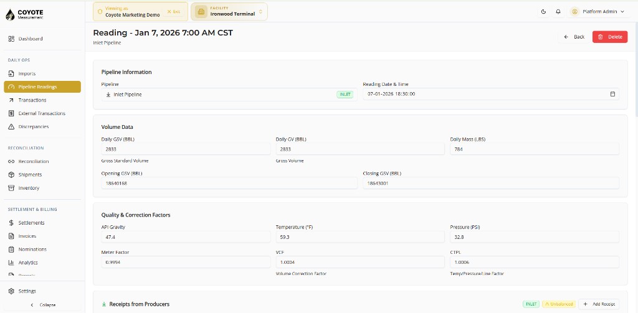Click the Imports file icon
Viewport: 638px width, 313px height.
click(11, 73)
